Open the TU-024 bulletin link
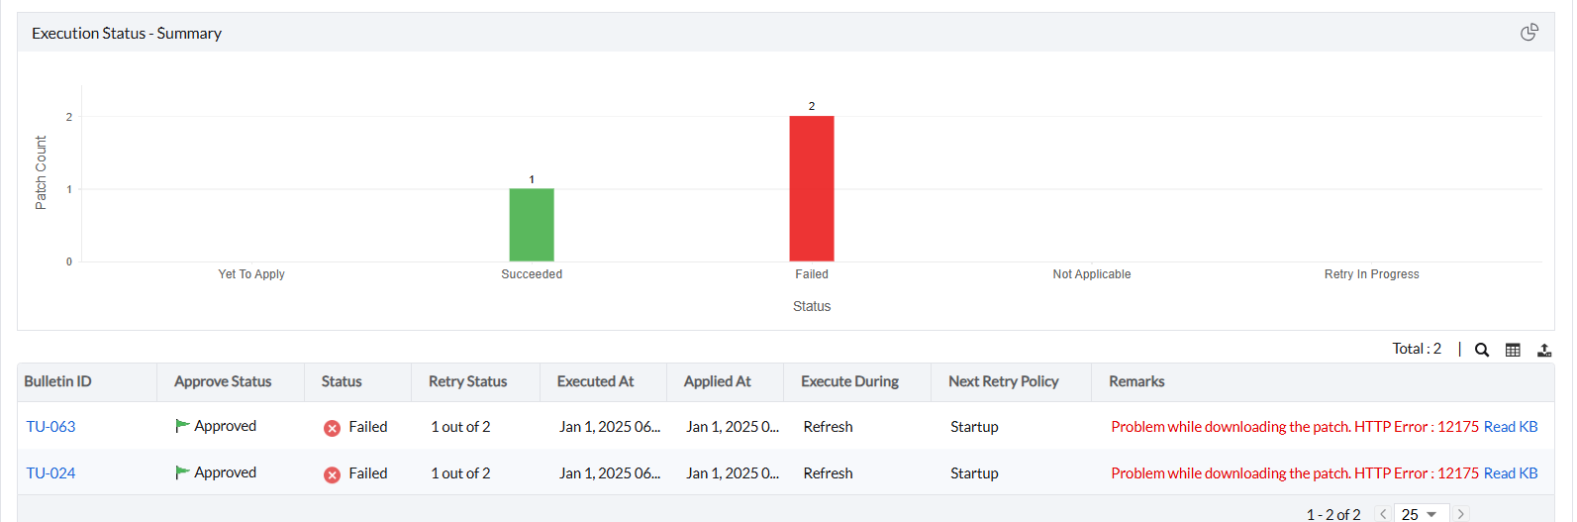 pos(50,473)
